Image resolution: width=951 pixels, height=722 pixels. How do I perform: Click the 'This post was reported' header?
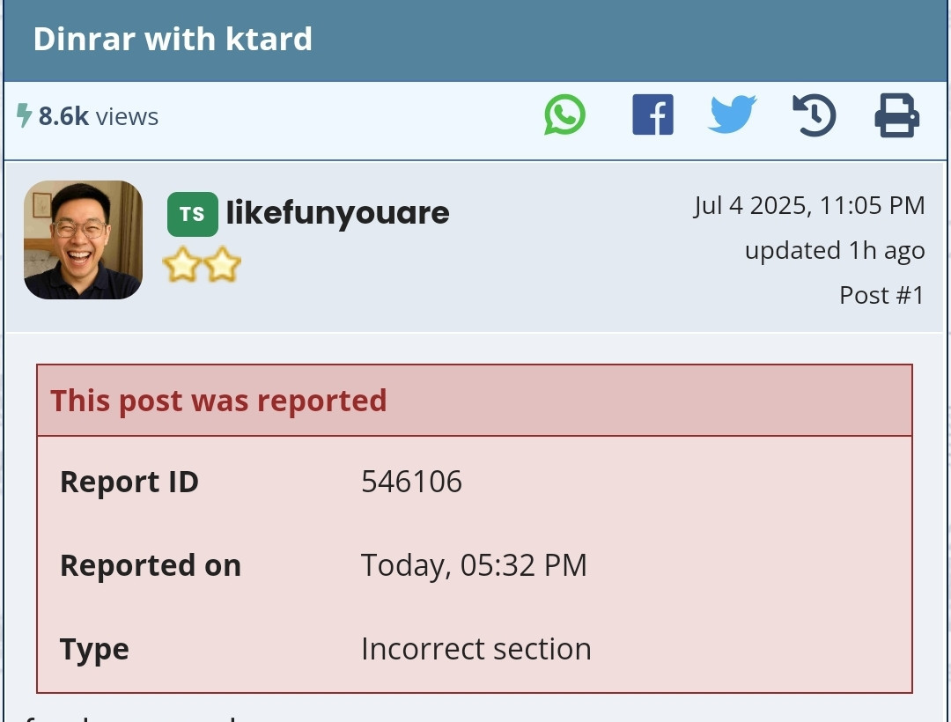(218, 401)
